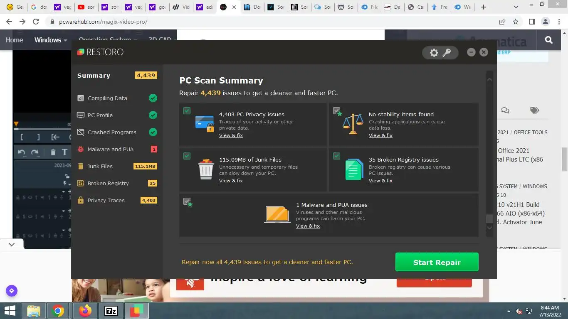
Task: Open the Chrome profile avatar icon
Action: coord(546,22)
